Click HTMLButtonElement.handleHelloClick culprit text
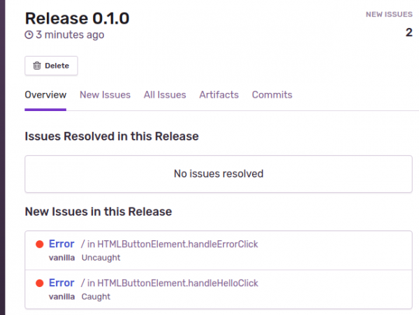This screenshot has width=419, height=315. tap(177, 283)
